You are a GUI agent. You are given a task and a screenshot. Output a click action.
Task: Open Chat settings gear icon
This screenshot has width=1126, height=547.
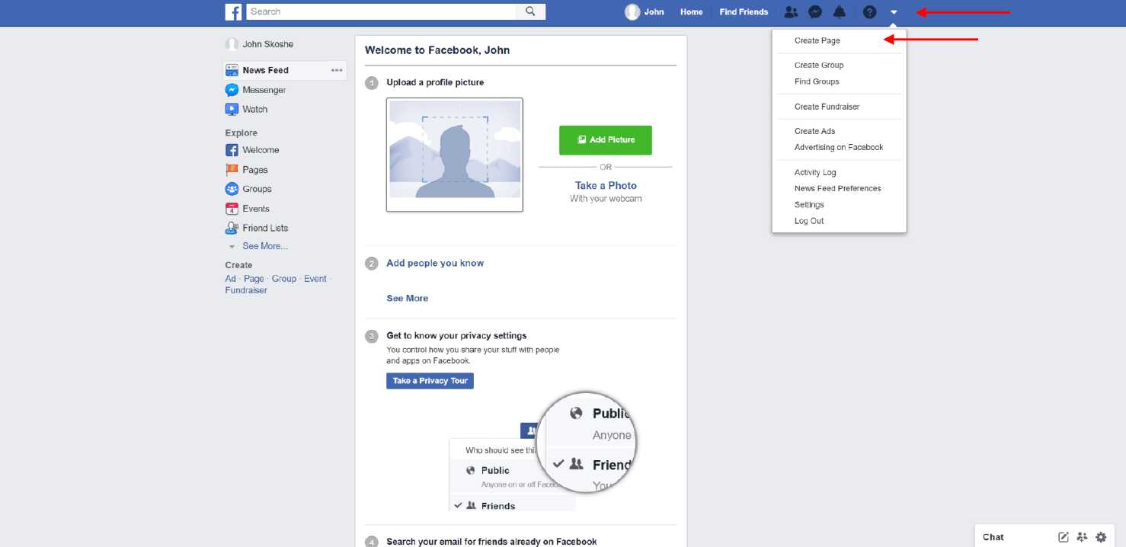point(1101,537)
